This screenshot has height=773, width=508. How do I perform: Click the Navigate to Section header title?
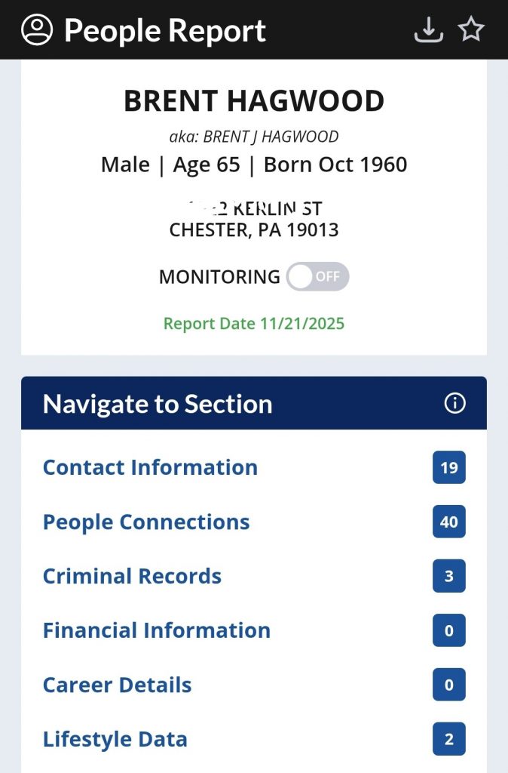tap(158, 404)
